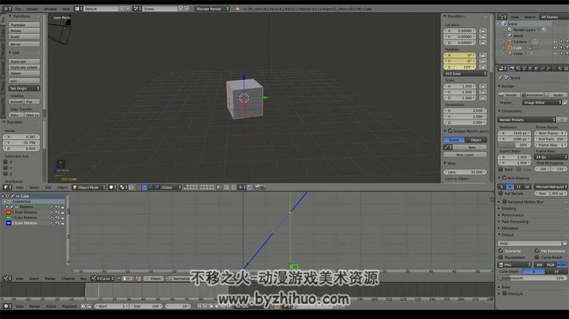569x319 pixels.
Task: Toggle Camera visibility eye in outliner
Action: coord(555,42)
